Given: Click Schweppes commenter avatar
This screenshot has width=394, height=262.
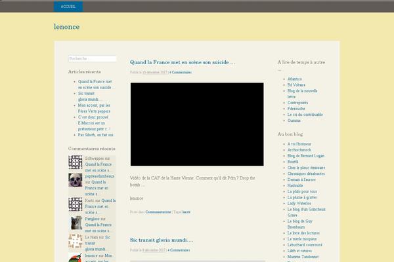Looking at the screenshot, I should 76,162.
